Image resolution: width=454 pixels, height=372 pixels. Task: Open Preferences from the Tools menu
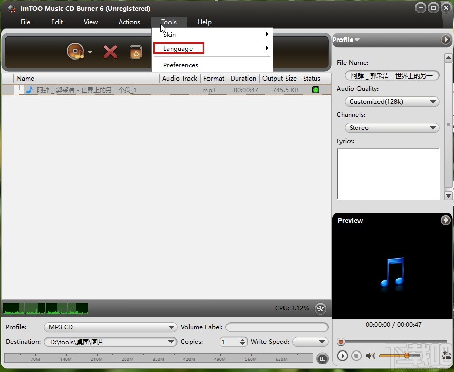click(x=181, y=65)
